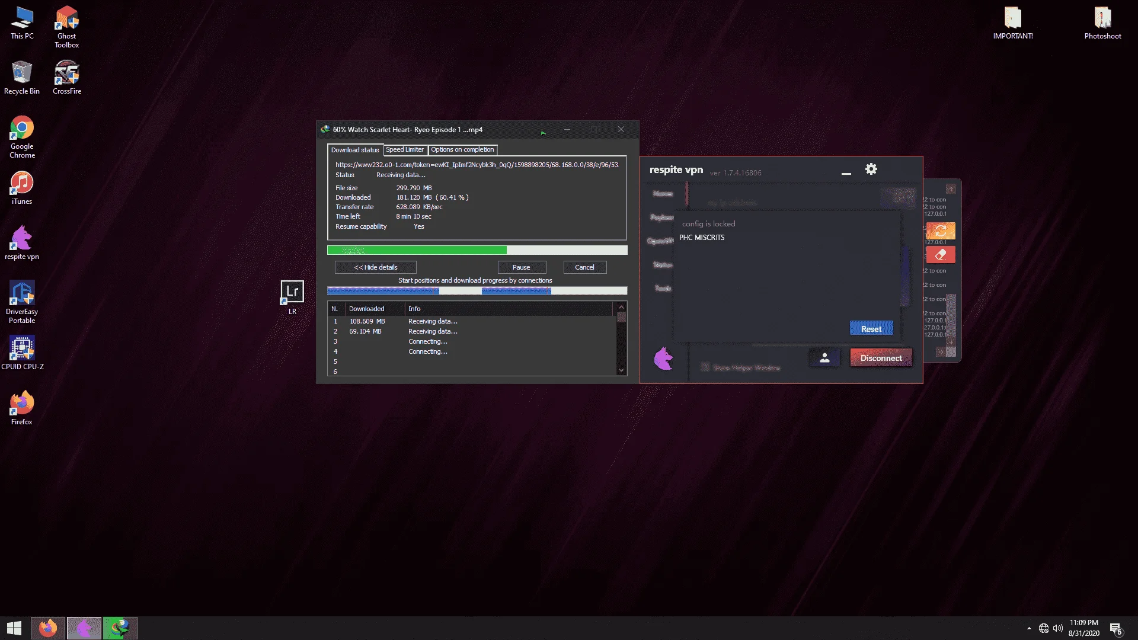
Task: Open iTunes desktop shortcut
Action: click(22, 188)
